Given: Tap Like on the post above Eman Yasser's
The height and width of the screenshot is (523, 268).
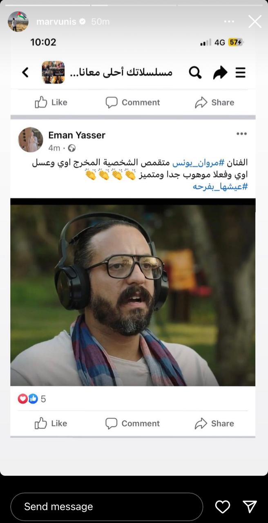Looking at the screenshot, I should point(51,102).
